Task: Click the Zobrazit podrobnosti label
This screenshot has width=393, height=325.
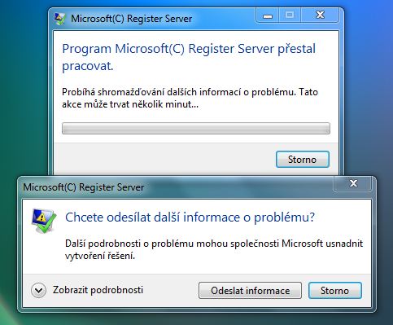Action: click(98, 290)
